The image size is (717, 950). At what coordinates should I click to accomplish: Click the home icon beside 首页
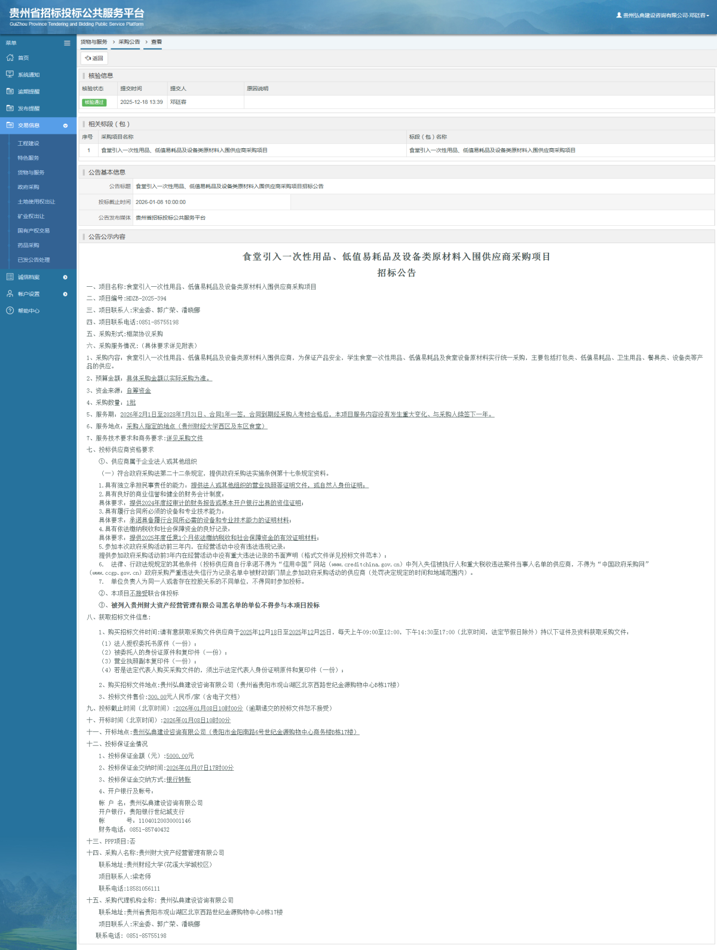point(10,58)
